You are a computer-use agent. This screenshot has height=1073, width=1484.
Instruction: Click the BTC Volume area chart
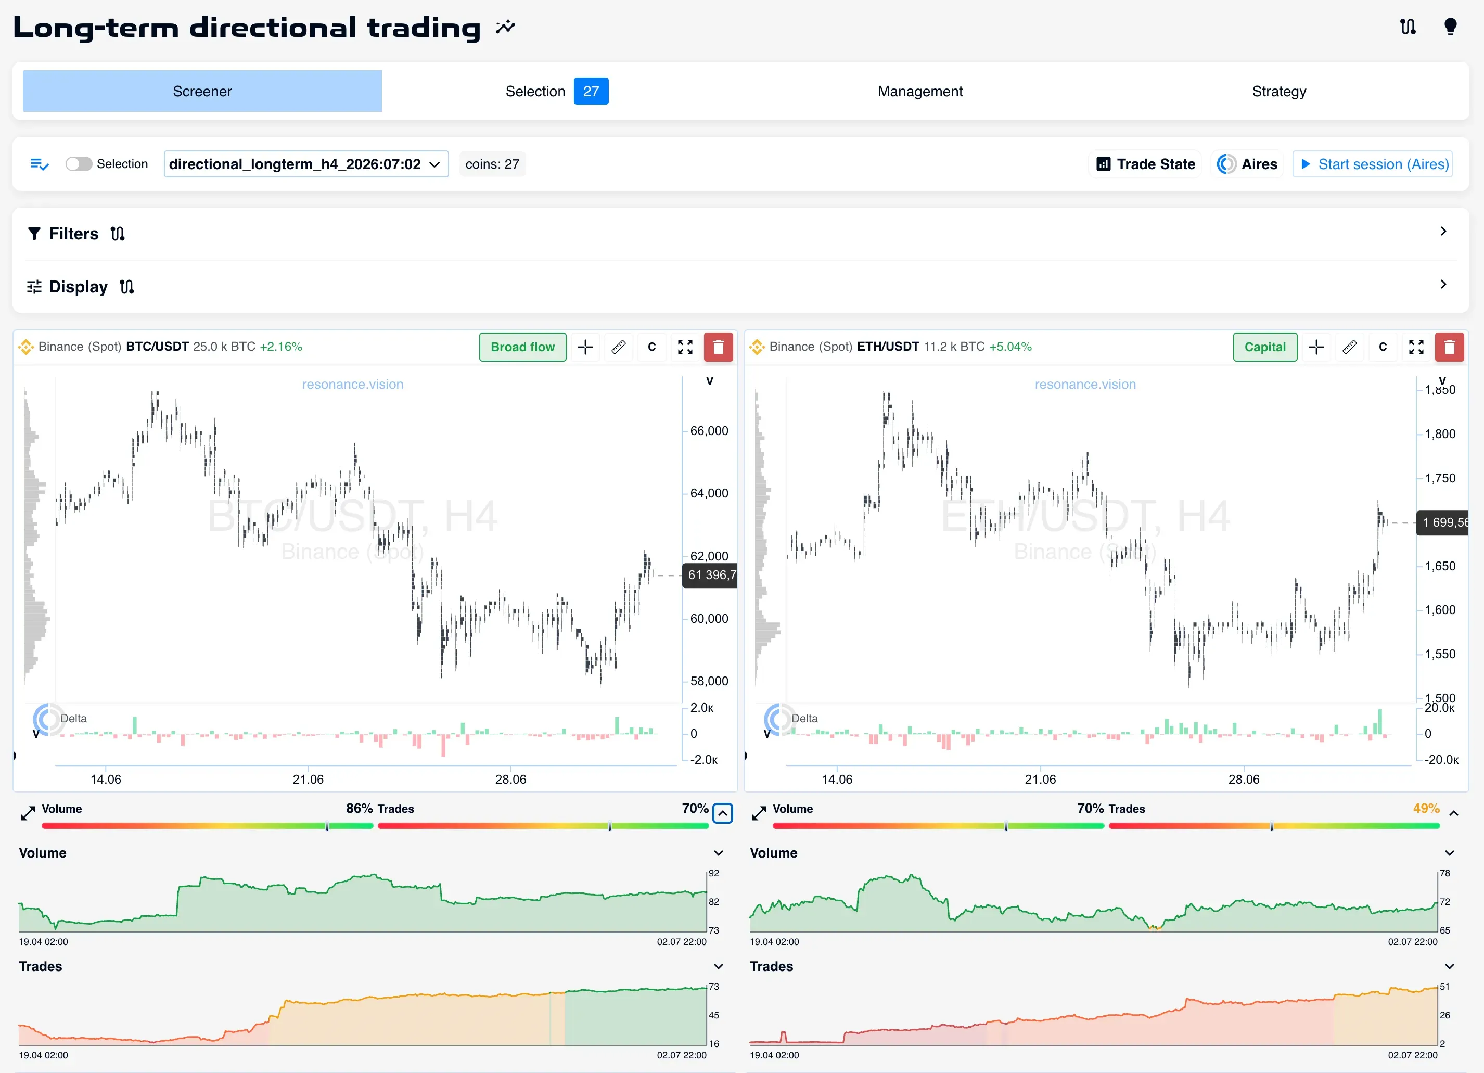pyautogui.click(x=363, y=902)
